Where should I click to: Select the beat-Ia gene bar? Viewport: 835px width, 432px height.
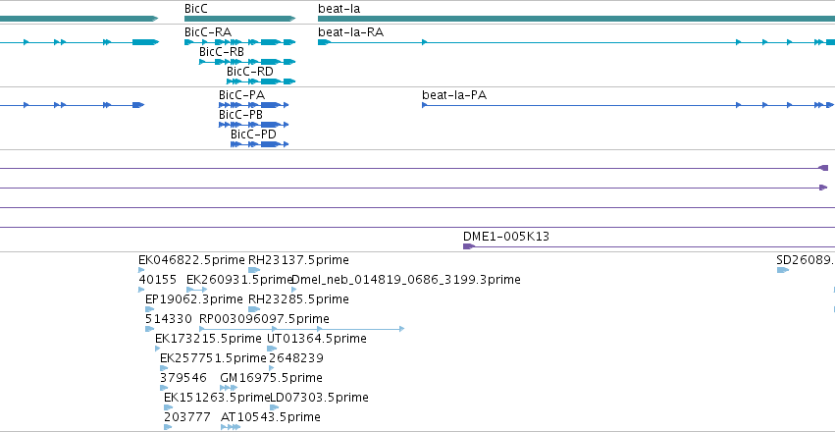point(576,19)
